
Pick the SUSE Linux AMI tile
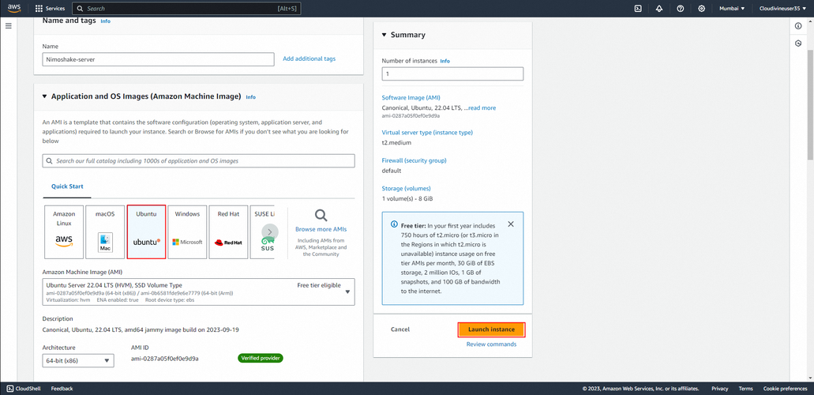[262, 231]
